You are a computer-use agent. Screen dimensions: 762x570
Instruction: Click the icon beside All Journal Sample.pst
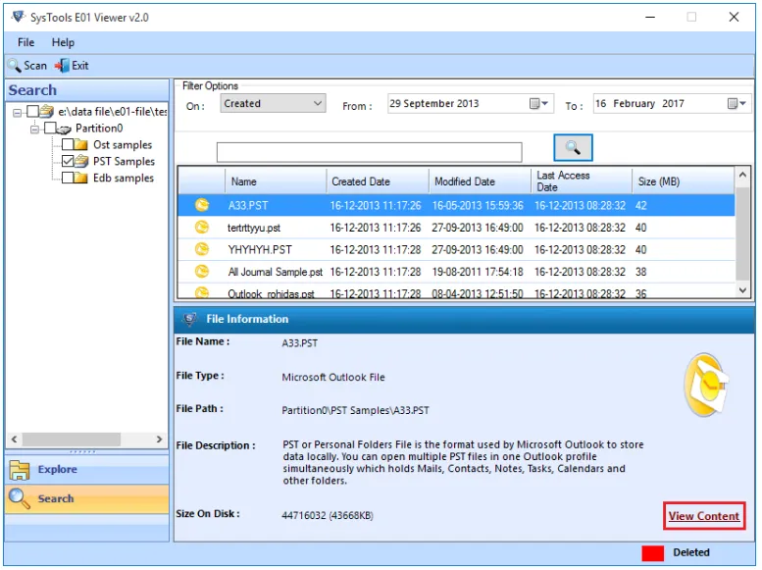(202, 272)
